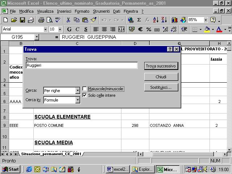Screen dimensions: 232x174
Task: Click the Sostituisci... button
Action: pos(161,87)
